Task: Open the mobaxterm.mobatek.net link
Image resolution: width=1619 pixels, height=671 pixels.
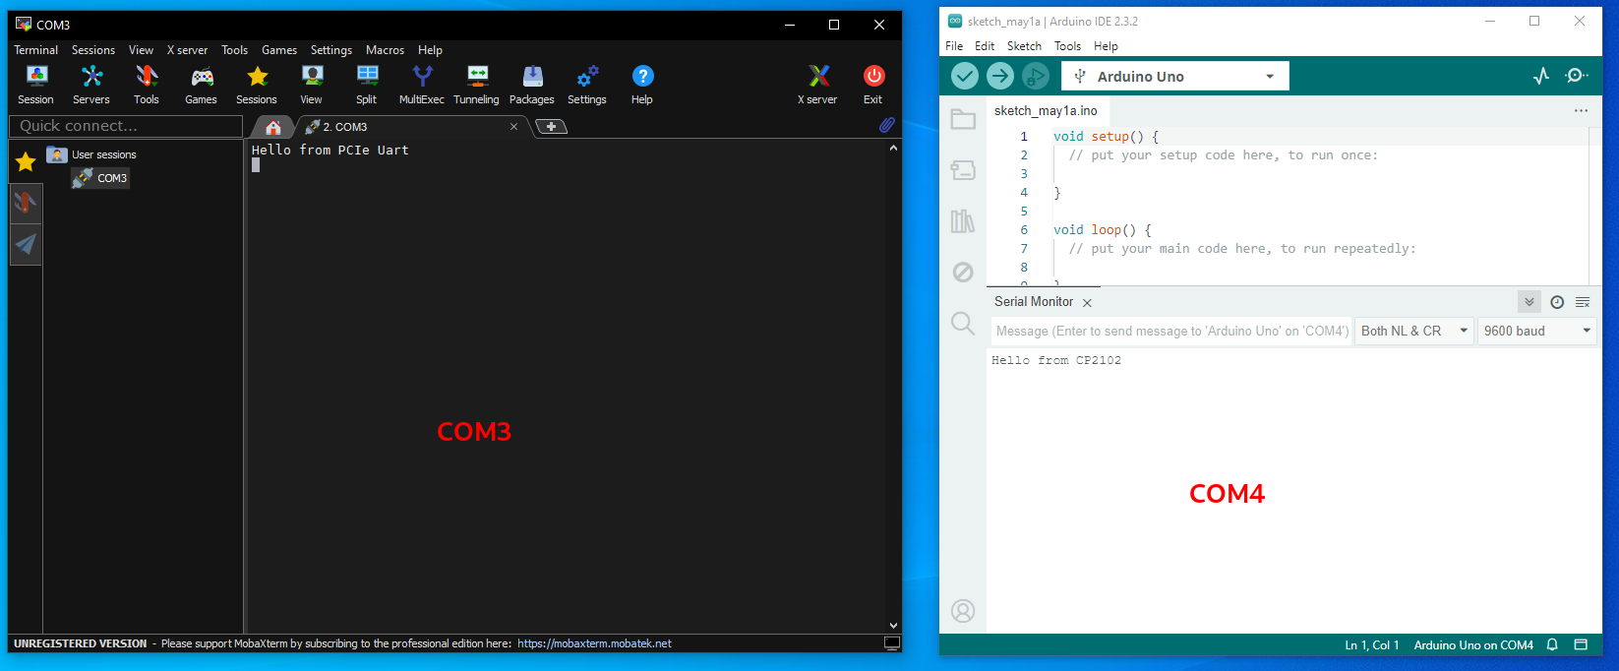Action: pyautogui.click(x=594, y=643)
